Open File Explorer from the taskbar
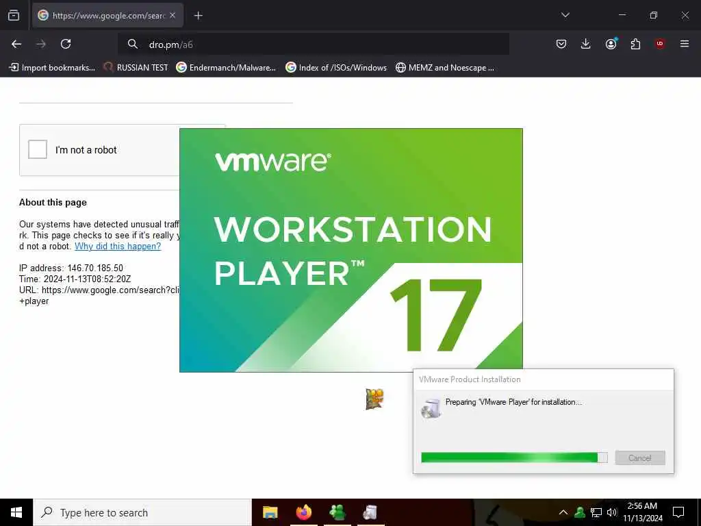This screenshot has width=701, height=526. coord(270,512)
